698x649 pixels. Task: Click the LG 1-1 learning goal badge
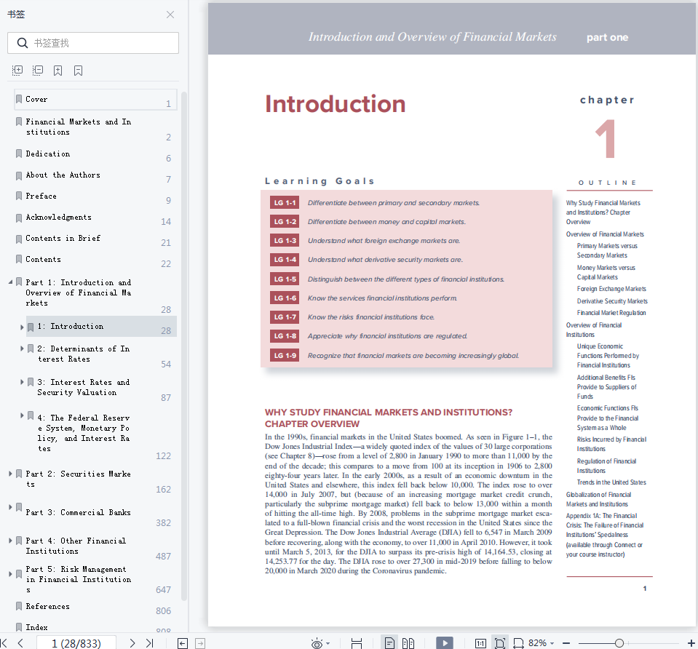[x=285, y=202]
